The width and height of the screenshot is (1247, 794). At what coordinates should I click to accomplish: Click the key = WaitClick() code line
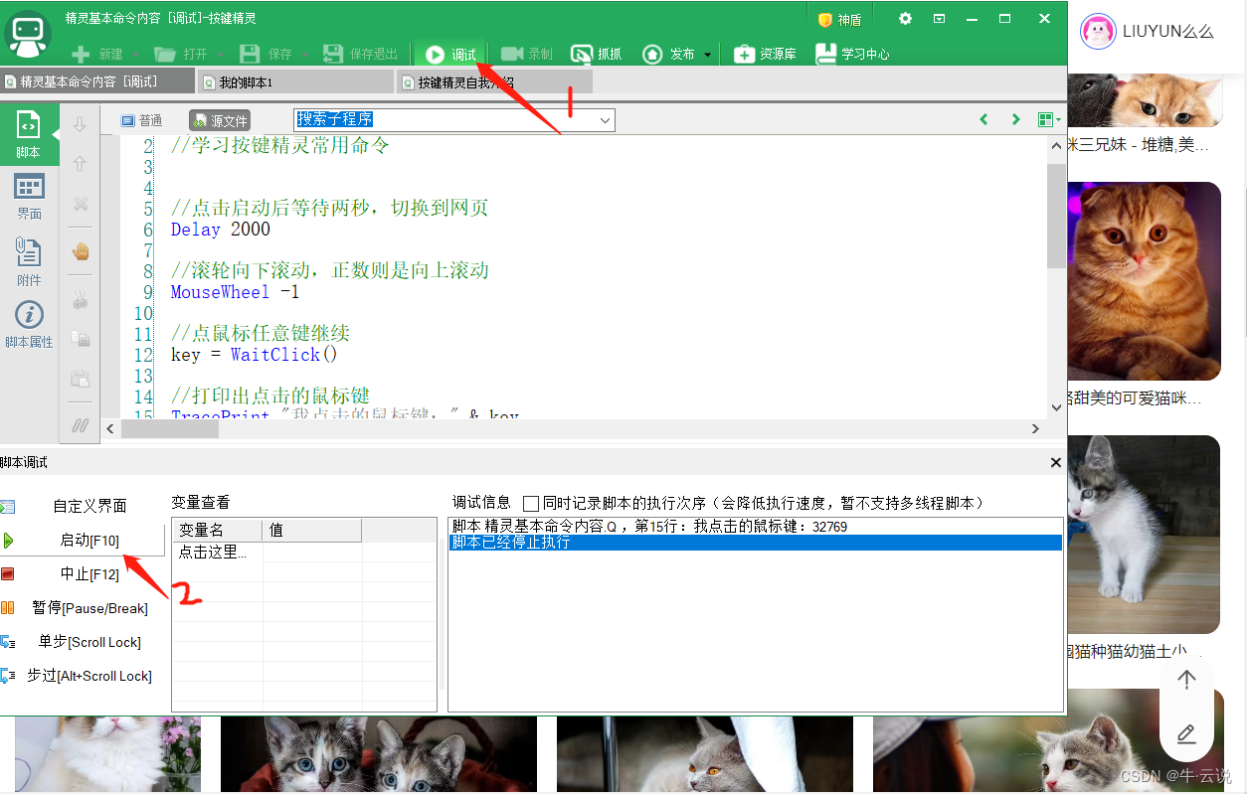[x=255, y=355]
